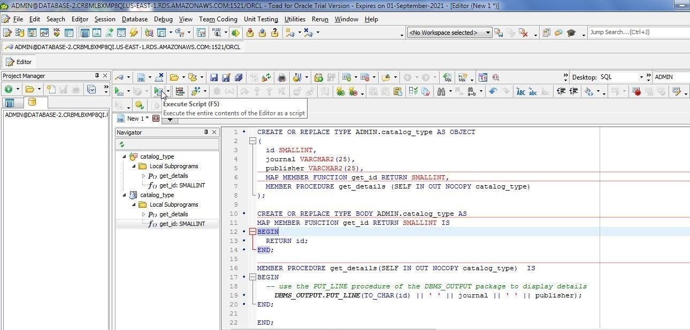Close the Navigator panel
This screenshot has height=330, width=690.
coord(214,132)
